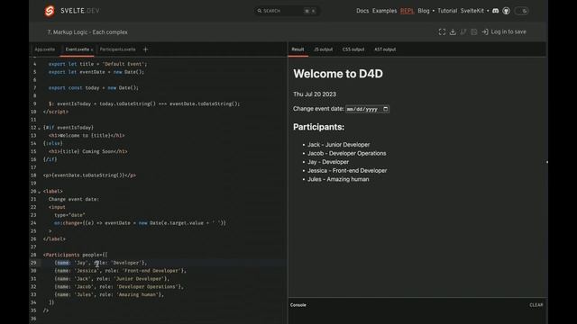
Task: Open the Discord chat icon
Action: (495, 11)
